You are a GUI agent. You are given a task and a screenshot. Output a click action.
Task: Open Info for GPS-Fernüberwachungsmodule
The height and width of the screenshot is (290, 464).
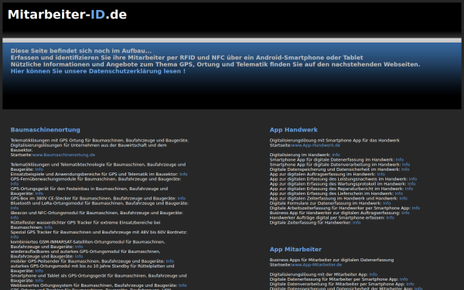[15, 184]
